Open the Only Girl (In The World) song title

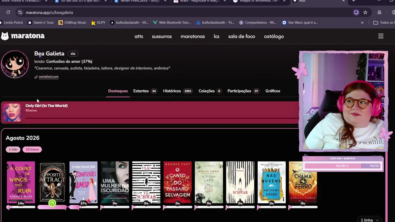click(46, 105)
